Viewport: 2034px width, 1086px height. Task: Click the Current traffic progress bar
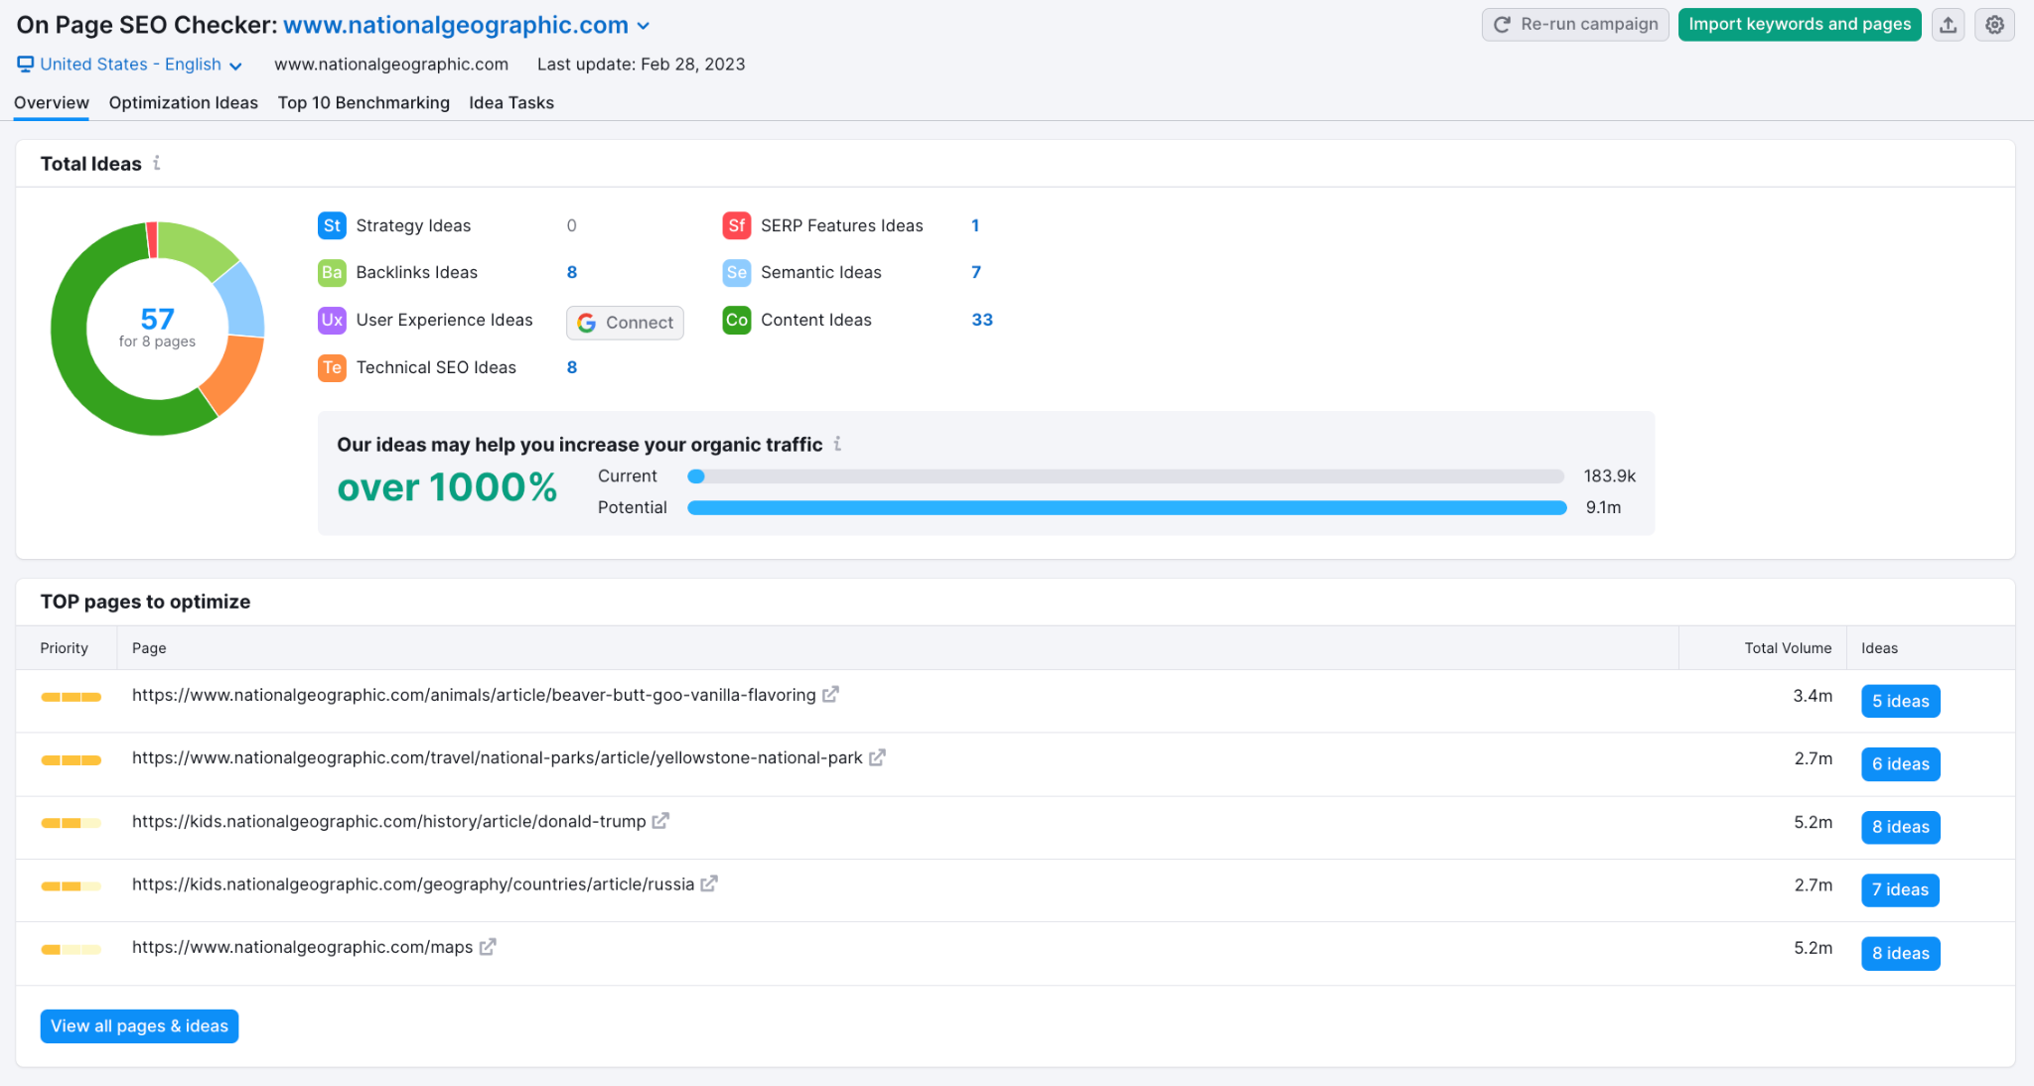click(x=1126, y=476)
